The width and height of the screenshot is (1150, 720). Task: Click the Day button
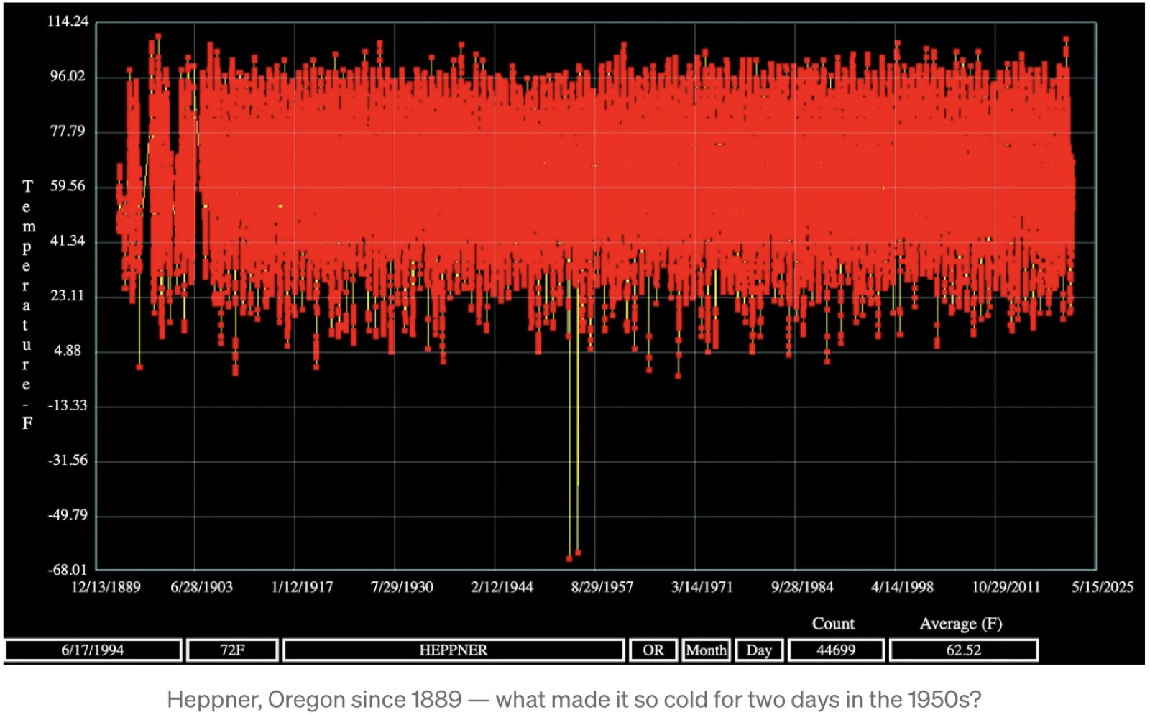759,650
